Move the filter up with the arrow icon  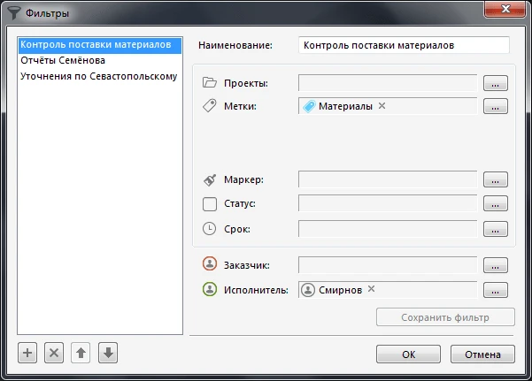click(x=81, y=353)
